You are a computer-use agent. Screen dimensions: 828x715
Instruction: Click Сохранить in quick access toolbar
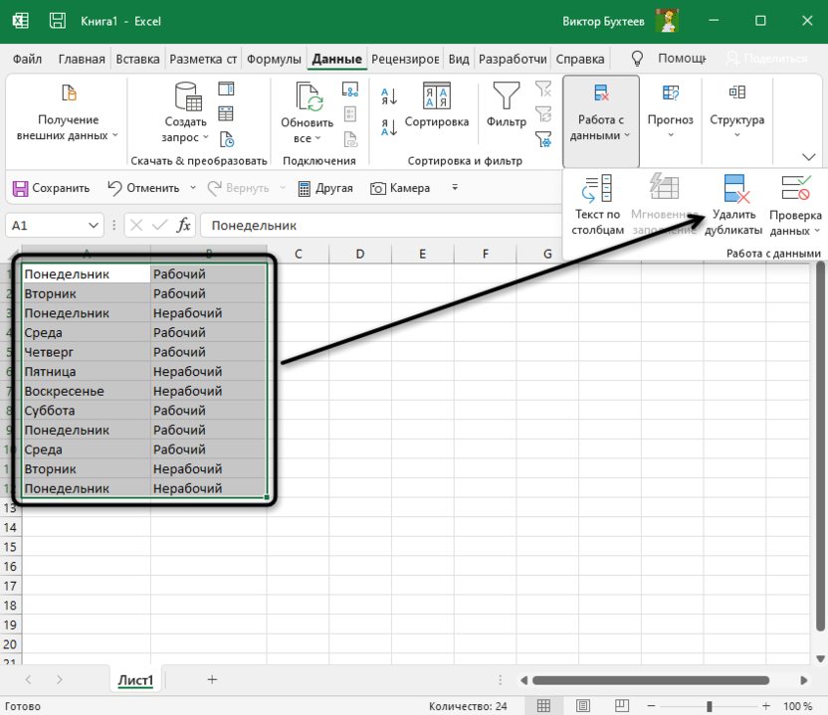[51, 188]
